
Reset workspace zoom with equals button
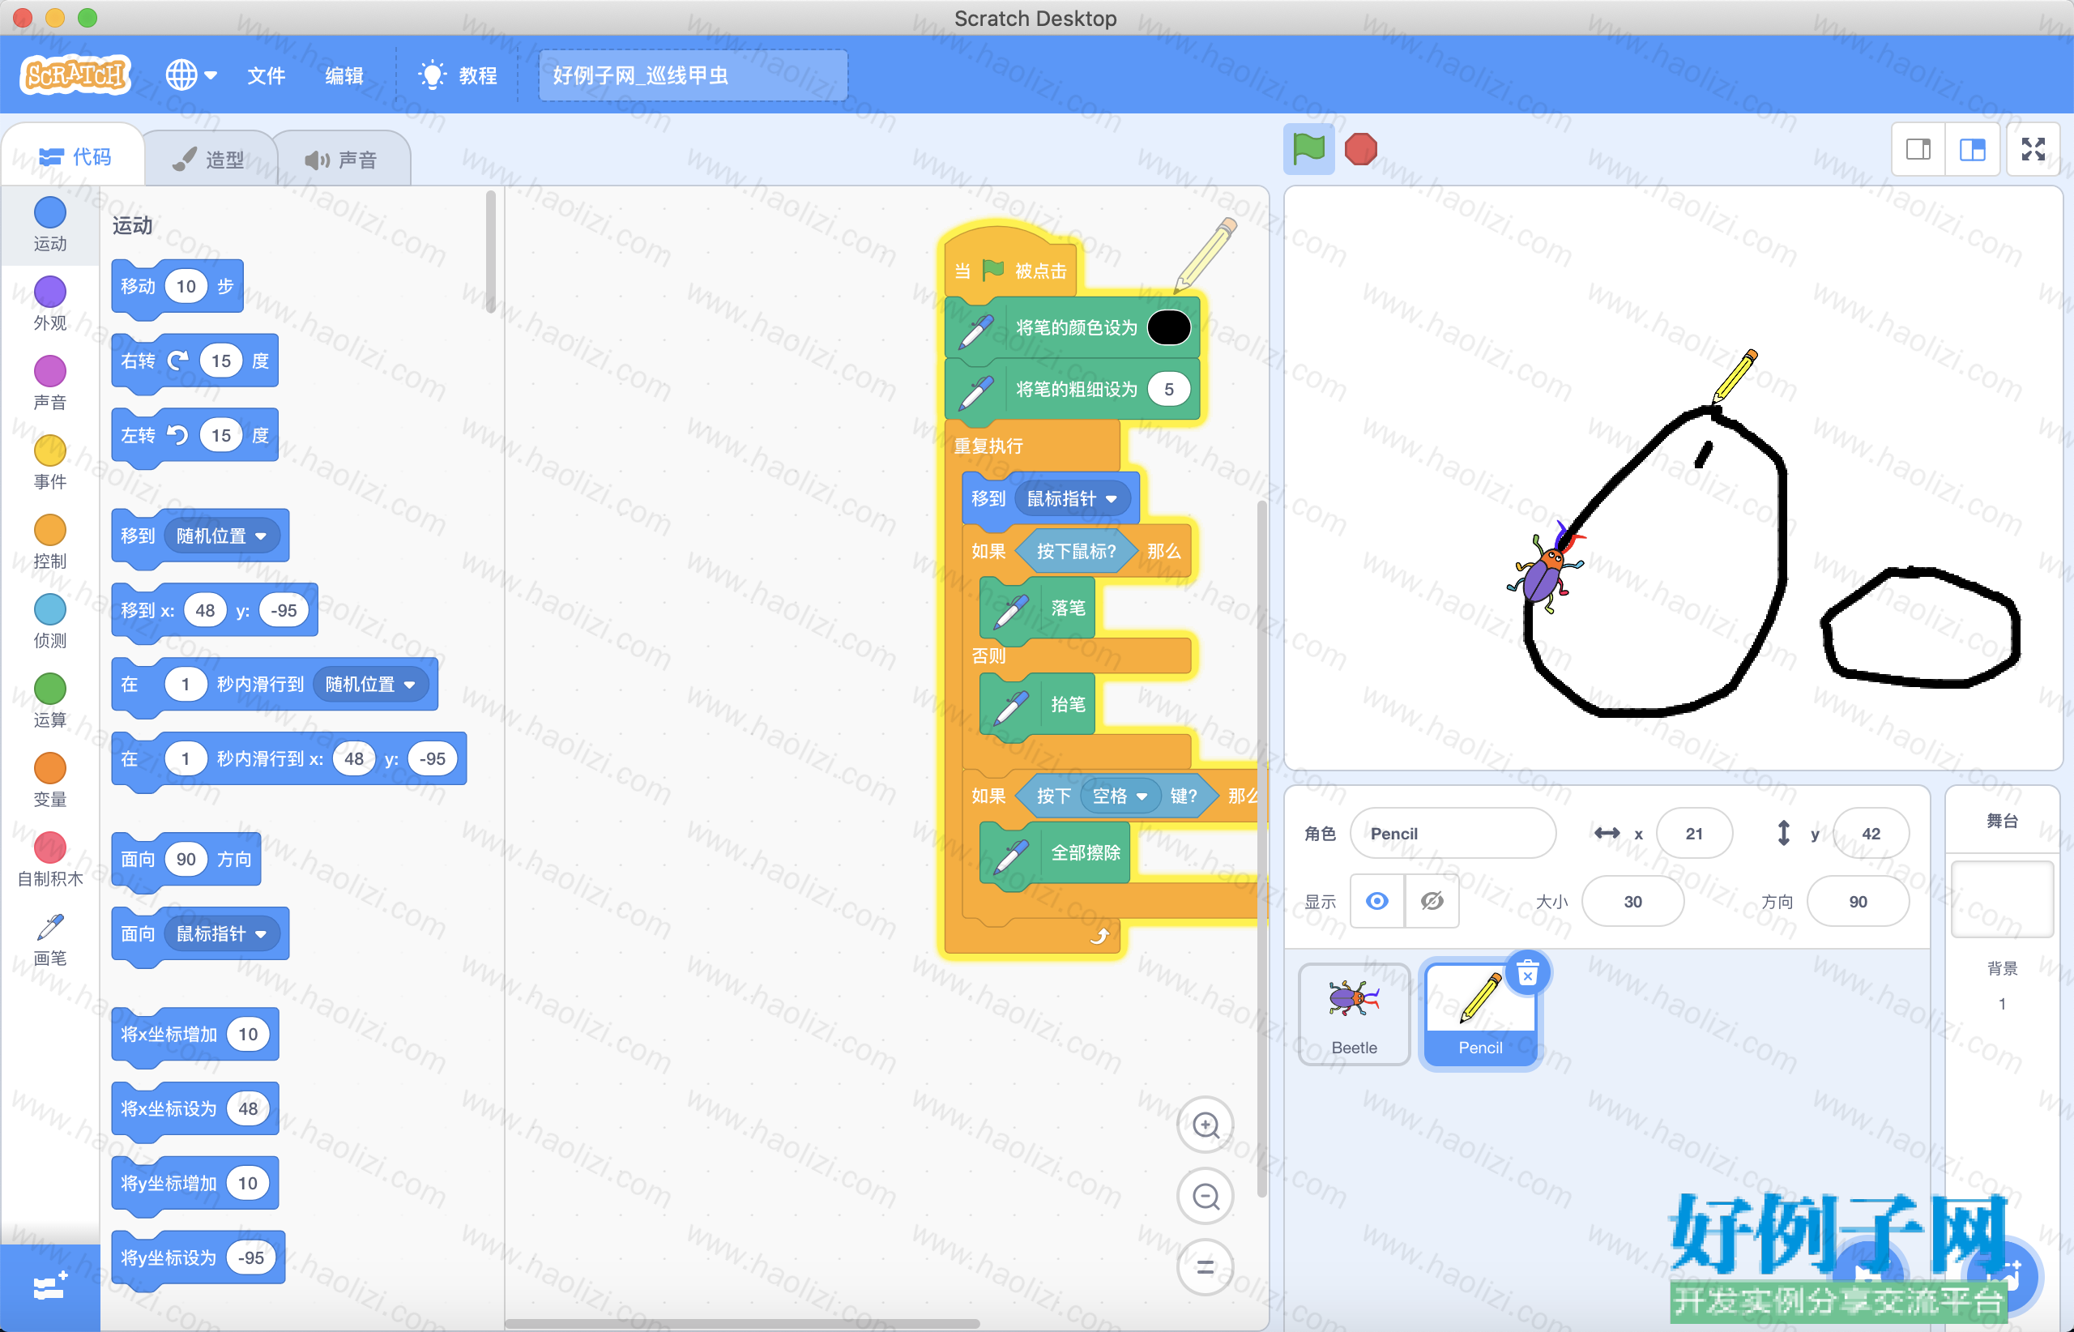[1205, 1268]
